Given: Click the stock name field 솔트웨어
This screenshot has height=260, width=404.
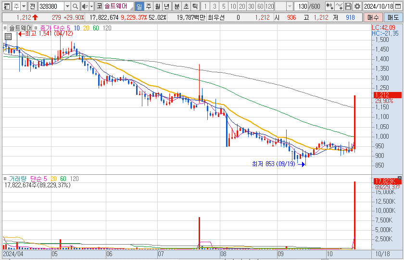Looking at the screenshot, I should (x=118, y=6).
